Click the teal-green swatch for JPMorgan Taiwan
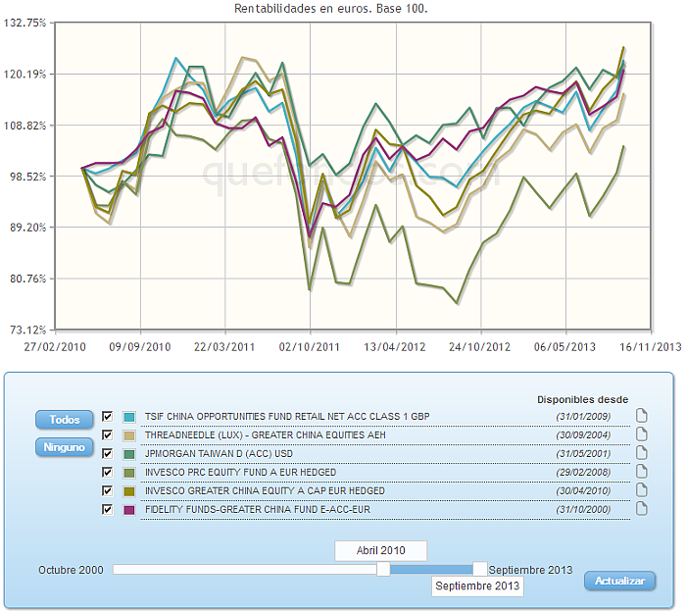The height and width of the screenshot is (611, 686). tap(129, 454)
